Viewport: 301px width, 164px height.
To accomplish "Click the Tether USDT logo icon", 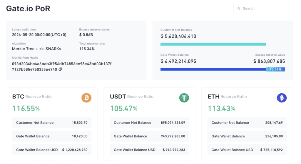I will tap(184, 98).
